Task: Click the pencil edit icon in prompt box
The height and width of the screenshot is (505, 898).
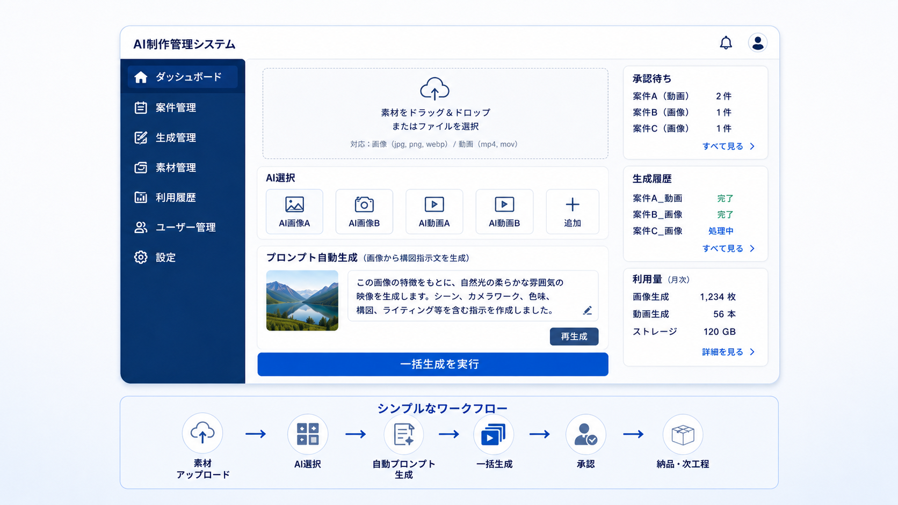Action: (x=588, y=311)
